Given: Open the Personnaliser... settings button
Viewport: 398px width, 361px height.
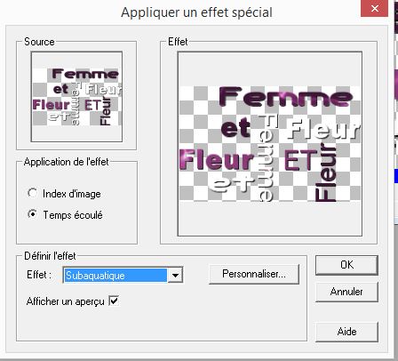Looking at the screenshot, I should point(254,274).
